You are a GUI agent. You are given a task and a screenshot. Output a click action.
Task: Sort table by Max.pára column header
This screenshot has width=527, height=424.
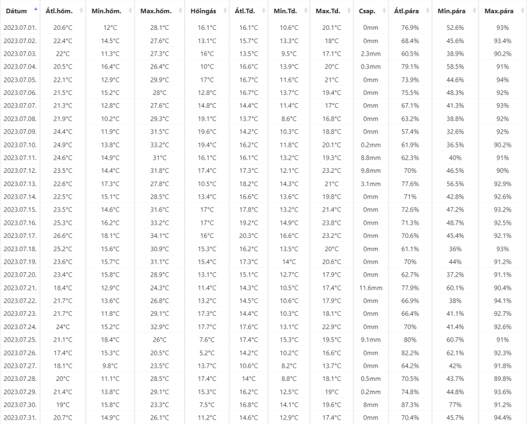point(498,11)
